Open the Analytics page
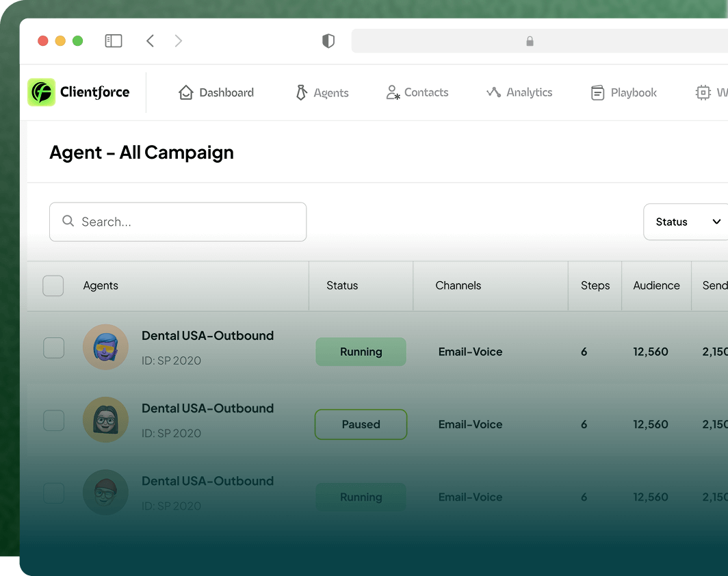 pos(519,92)
